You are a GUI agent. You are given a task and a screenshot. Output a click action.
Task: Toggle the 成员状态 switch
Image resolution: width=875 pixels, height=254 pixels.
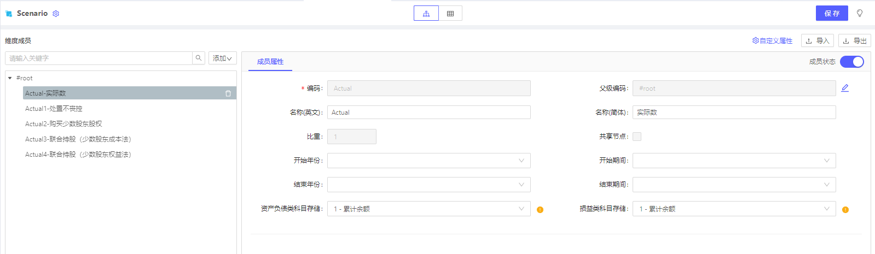tap(852, 62)
